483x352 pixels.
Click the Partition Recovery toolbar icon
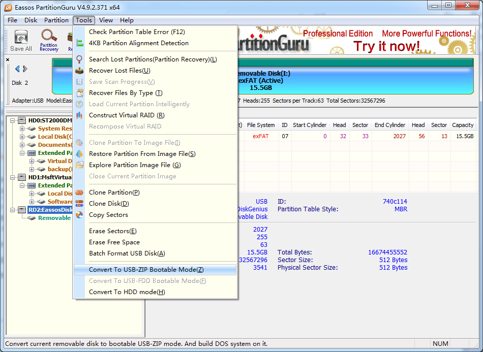point(49,40)
